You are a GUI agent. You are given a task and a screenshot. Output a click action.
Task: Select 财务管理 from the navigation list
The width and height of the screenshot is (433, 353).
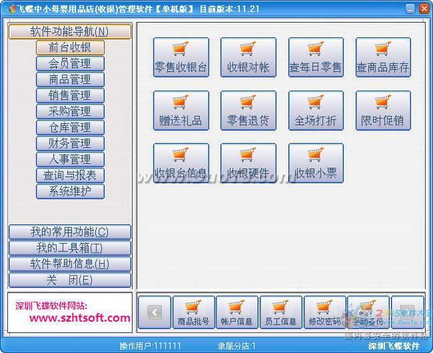70,143
